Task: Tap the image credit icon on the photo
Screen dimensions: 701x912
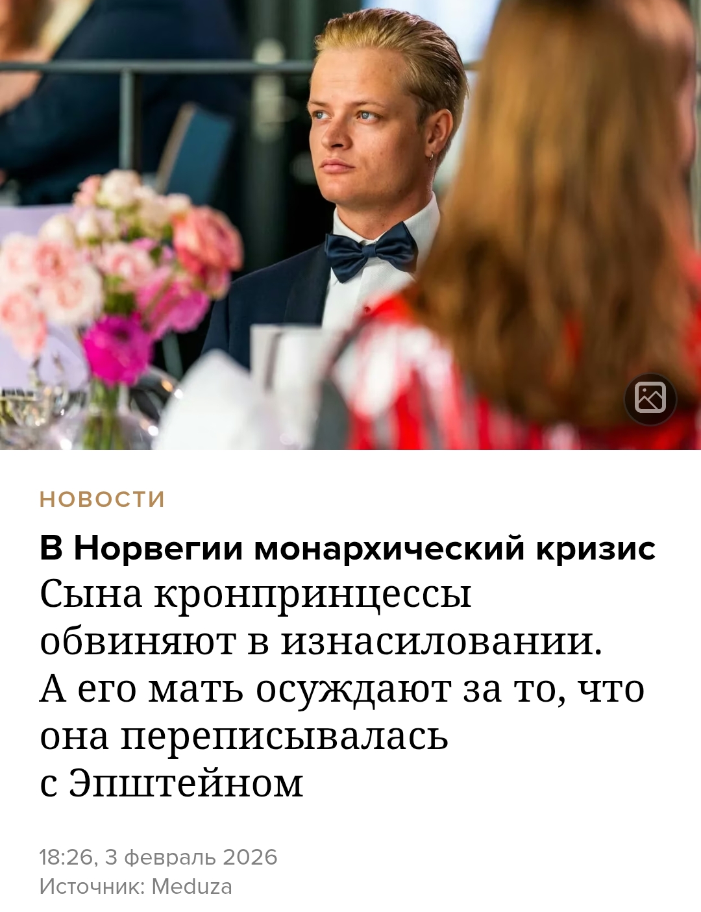Action: (650, 399)
